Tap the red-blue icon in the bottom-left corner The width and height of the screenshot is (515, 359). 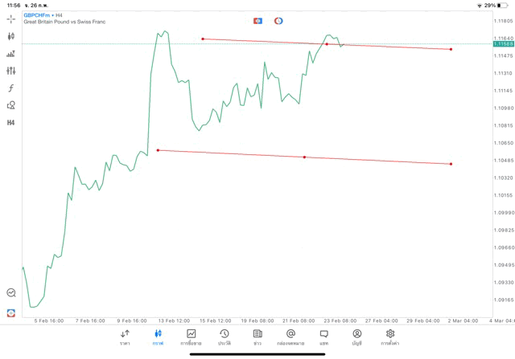pyautogui.click(x=11, y=312)
